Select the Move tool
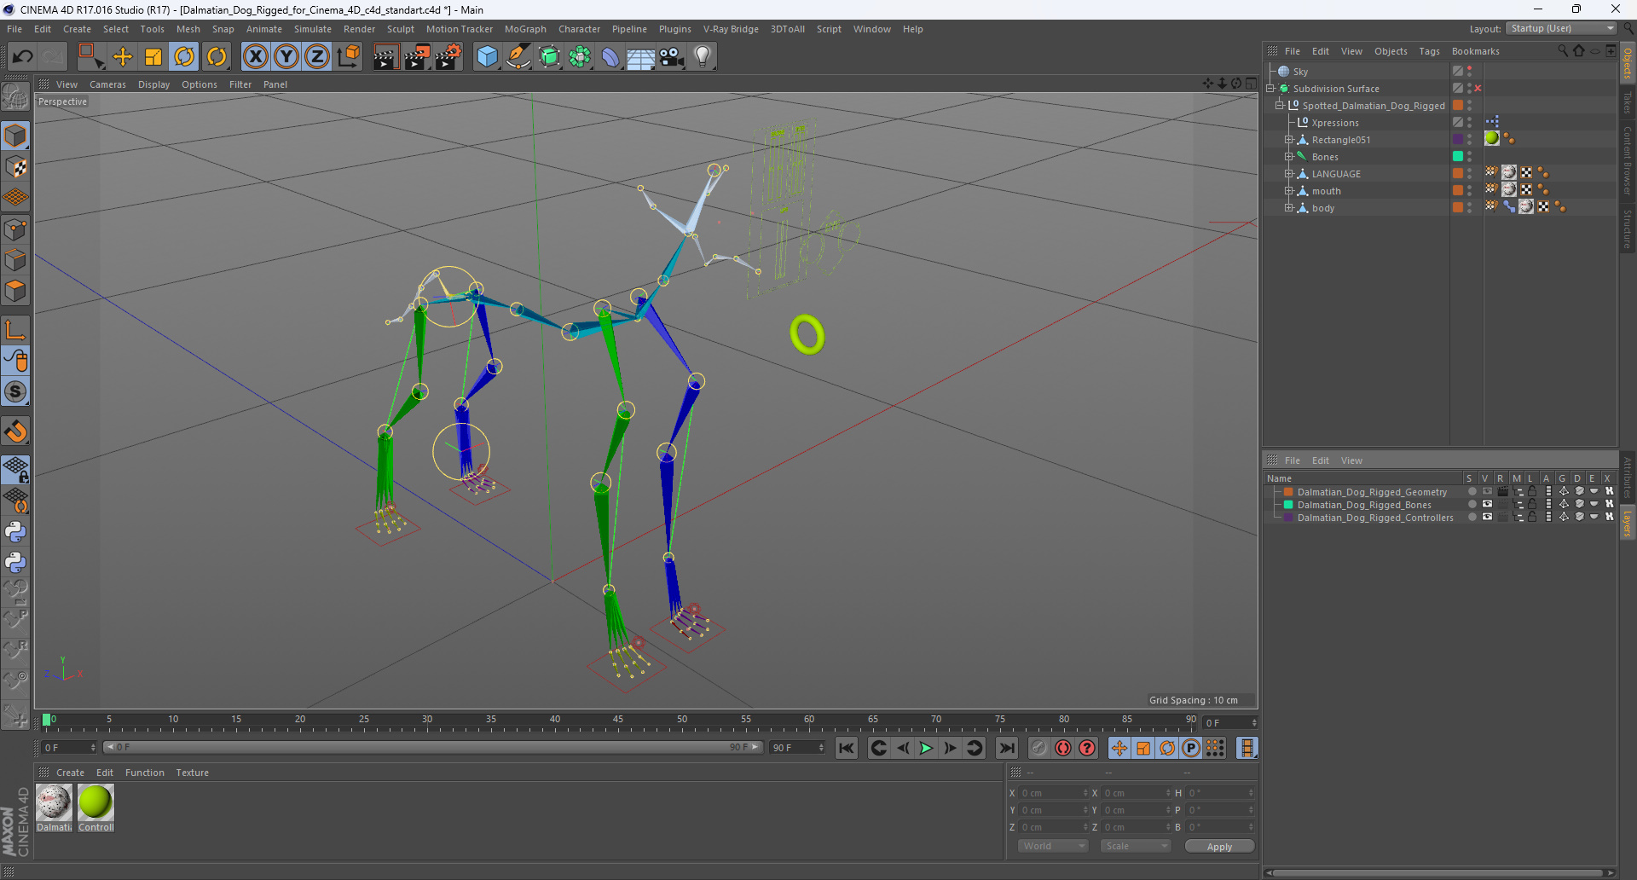The image size is (1637, 880). [x=123, y=56]
